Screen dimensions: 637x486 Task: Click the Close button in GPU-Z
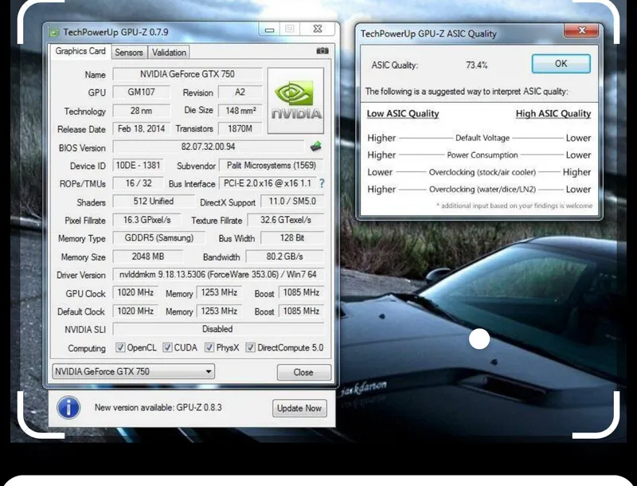(x=303, y=372)
